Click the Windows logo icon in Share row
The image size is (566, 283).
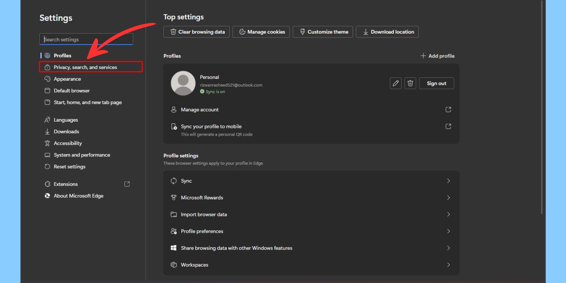pos(174,248)
